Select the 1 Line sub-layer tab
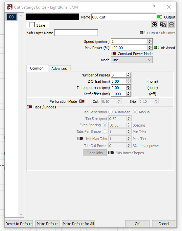Screen dimensions: 182x231 [37, 25]
